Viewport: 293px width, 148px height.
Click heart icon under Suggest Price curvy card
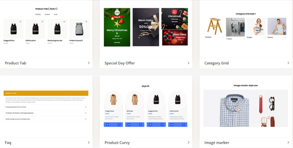(162, 125)
